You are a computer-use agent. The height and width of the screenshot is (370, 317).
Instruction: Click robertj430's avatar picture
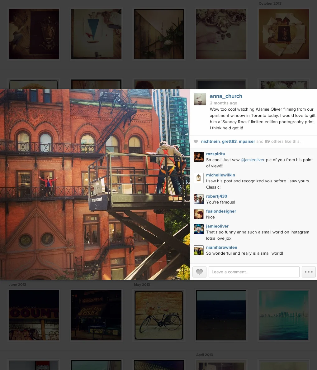(x=198, y=199)
